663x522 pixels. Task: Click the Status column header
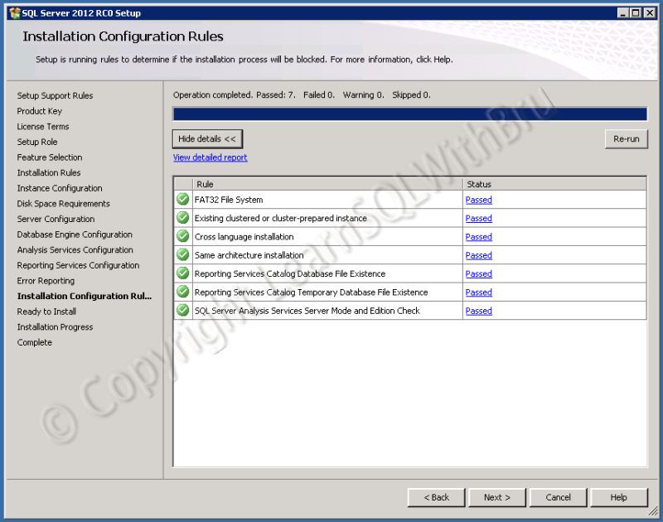pos(478,184)
